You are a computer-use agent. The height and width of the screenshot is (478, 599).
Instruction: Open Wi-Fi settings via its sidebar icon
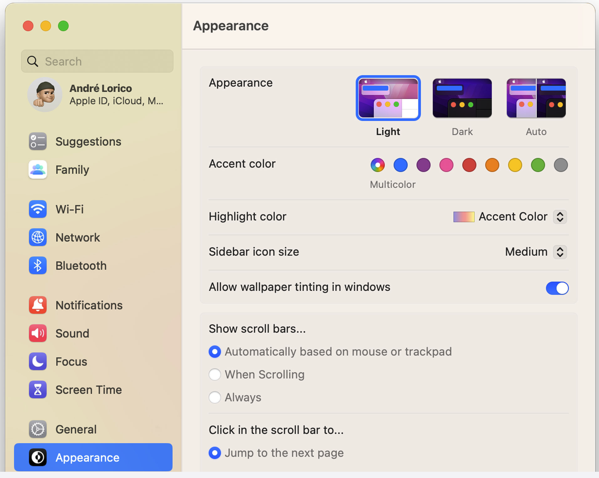coord(38,209)
